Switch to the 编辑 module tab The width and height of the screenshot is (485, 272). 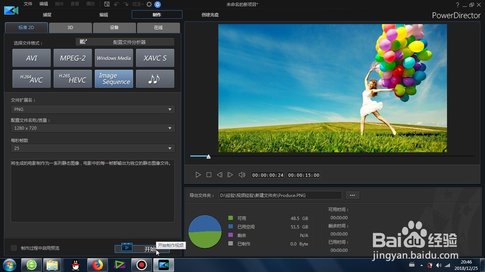(104, 15)
